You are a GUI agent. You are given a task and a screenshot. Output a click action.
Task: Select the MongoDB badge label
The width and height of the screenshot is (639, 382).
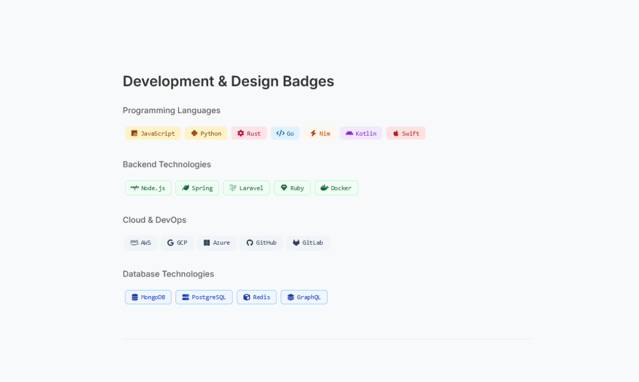(x=153, y=297)
